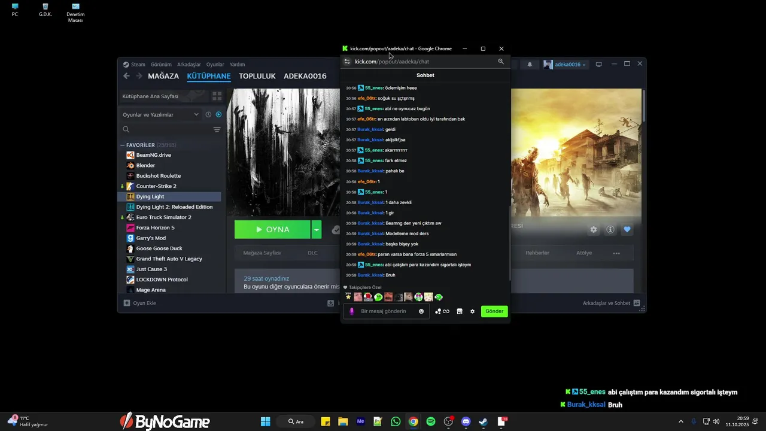This screenshot has width=766, height=431.
Task: Switch library to grid view icon
Action: tap(217, 96)
